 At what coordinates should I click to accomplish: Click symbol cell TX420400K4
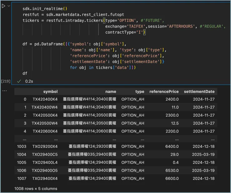[45, 99]
